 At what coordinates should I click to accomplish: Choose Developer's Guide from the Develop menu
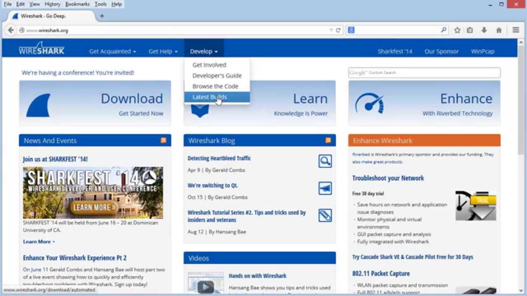(217, 76)
